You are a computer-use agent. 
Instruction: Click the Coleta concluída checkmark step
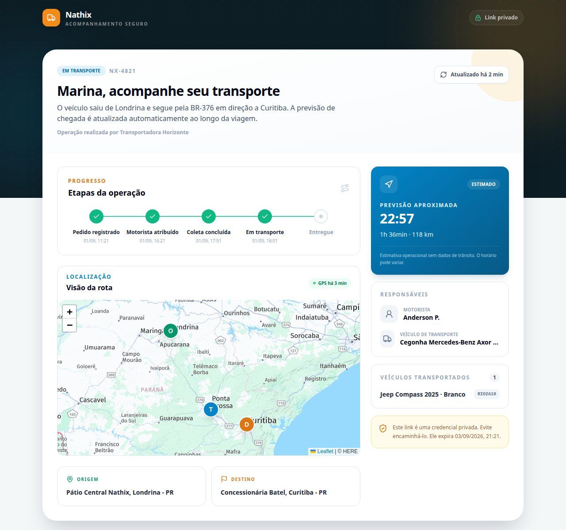coord(209,216)
